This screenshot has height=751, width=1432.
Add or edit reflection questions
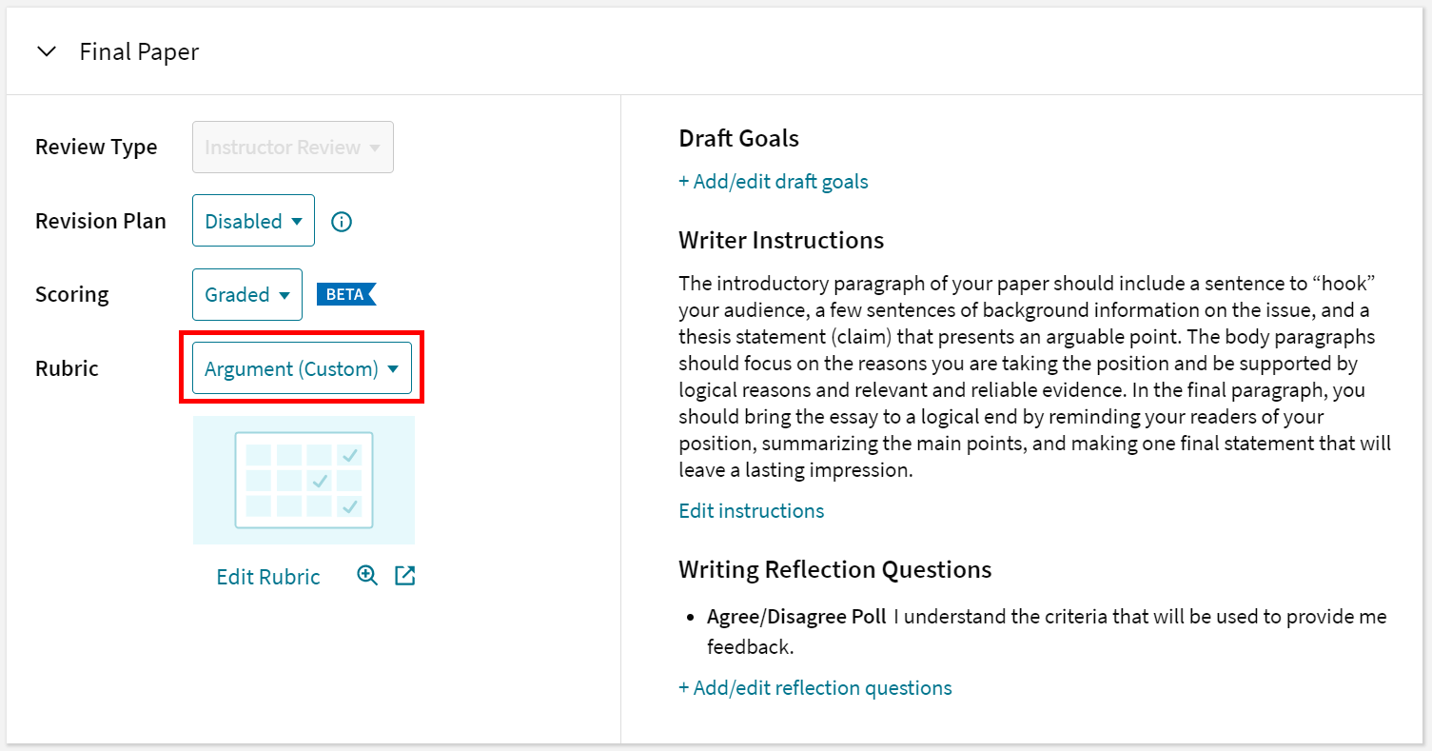(x=814, y=687)
